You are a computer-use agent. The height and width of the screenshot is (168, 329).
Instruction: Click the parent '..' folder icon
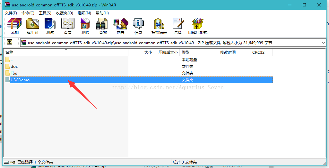click(8, 60)
